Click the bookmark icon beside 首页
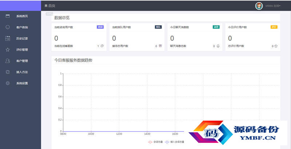This screenshot has height=149, width=291. pos(46,6)
